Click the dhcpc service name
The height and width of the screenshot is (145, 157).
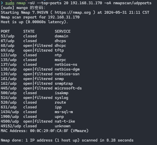click(60, 46)
